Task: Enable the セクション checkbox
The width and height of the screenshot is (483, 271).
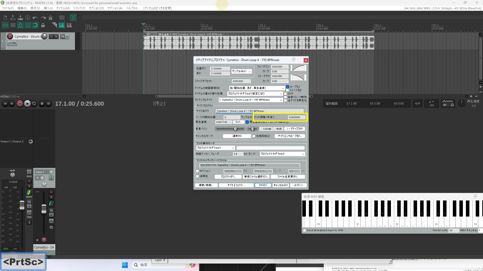Action: [x=197, y=171]
